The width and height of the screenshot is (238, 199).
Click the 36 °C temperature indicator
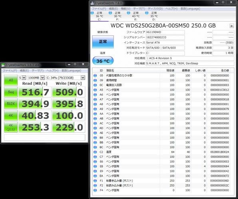click(103, 61)
